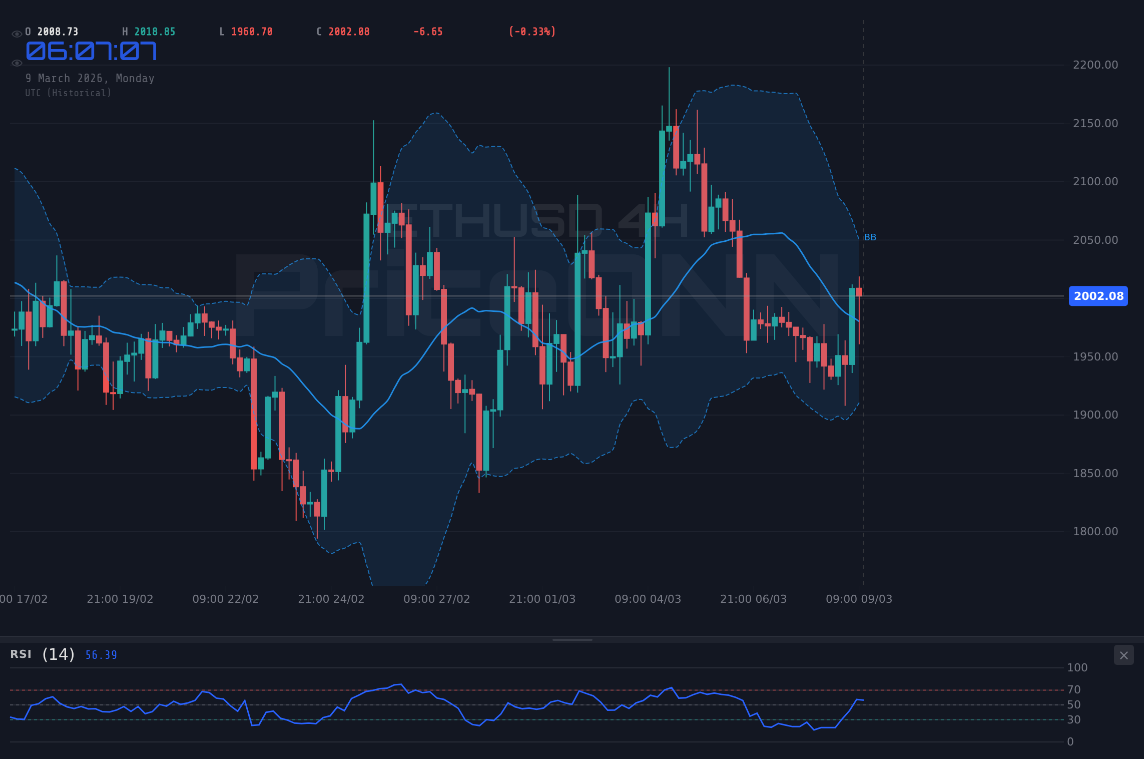Toggle the eye icon beside the clock
This screenshot has height=759, width=1144.
[x=17, y=63]
